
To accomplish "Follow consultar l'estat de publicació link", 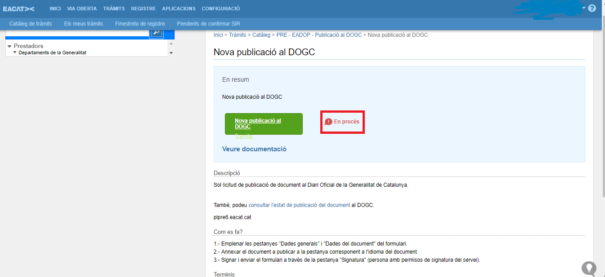I will coord(299,205).
